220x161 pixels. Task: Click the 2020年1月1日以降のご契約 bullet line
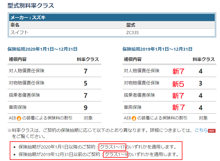pyautogui.click(x=97, y=147)
